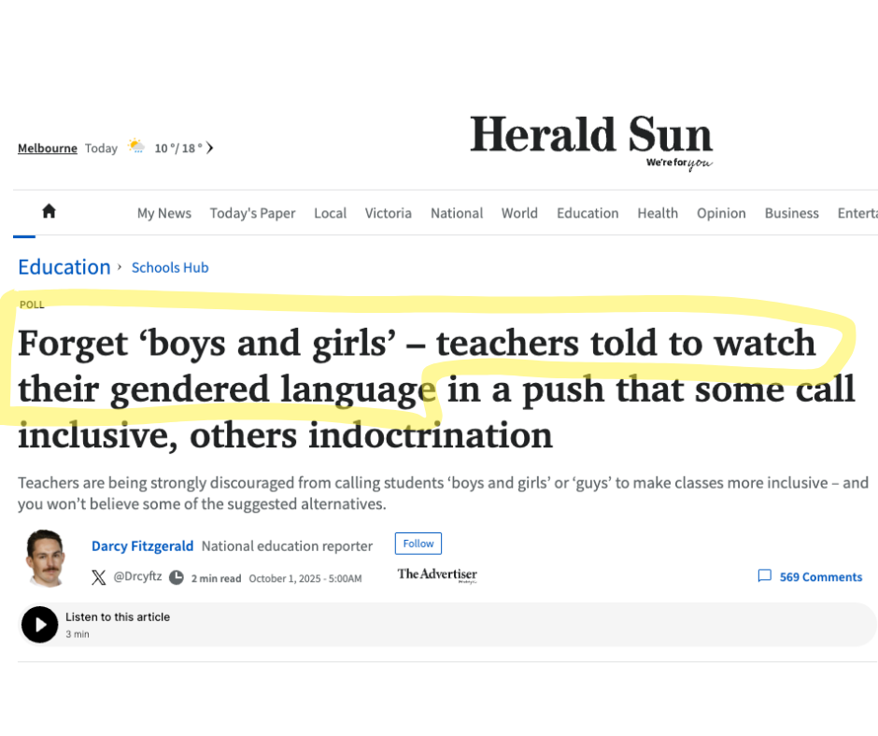View the 569 Comments link
878x736 pixels.
click(820, 577)
